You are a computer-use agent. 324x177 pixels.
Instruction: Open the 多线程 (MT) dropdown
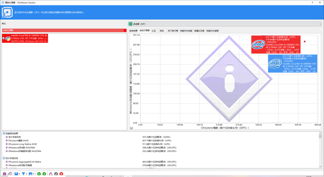pos(225,24)
